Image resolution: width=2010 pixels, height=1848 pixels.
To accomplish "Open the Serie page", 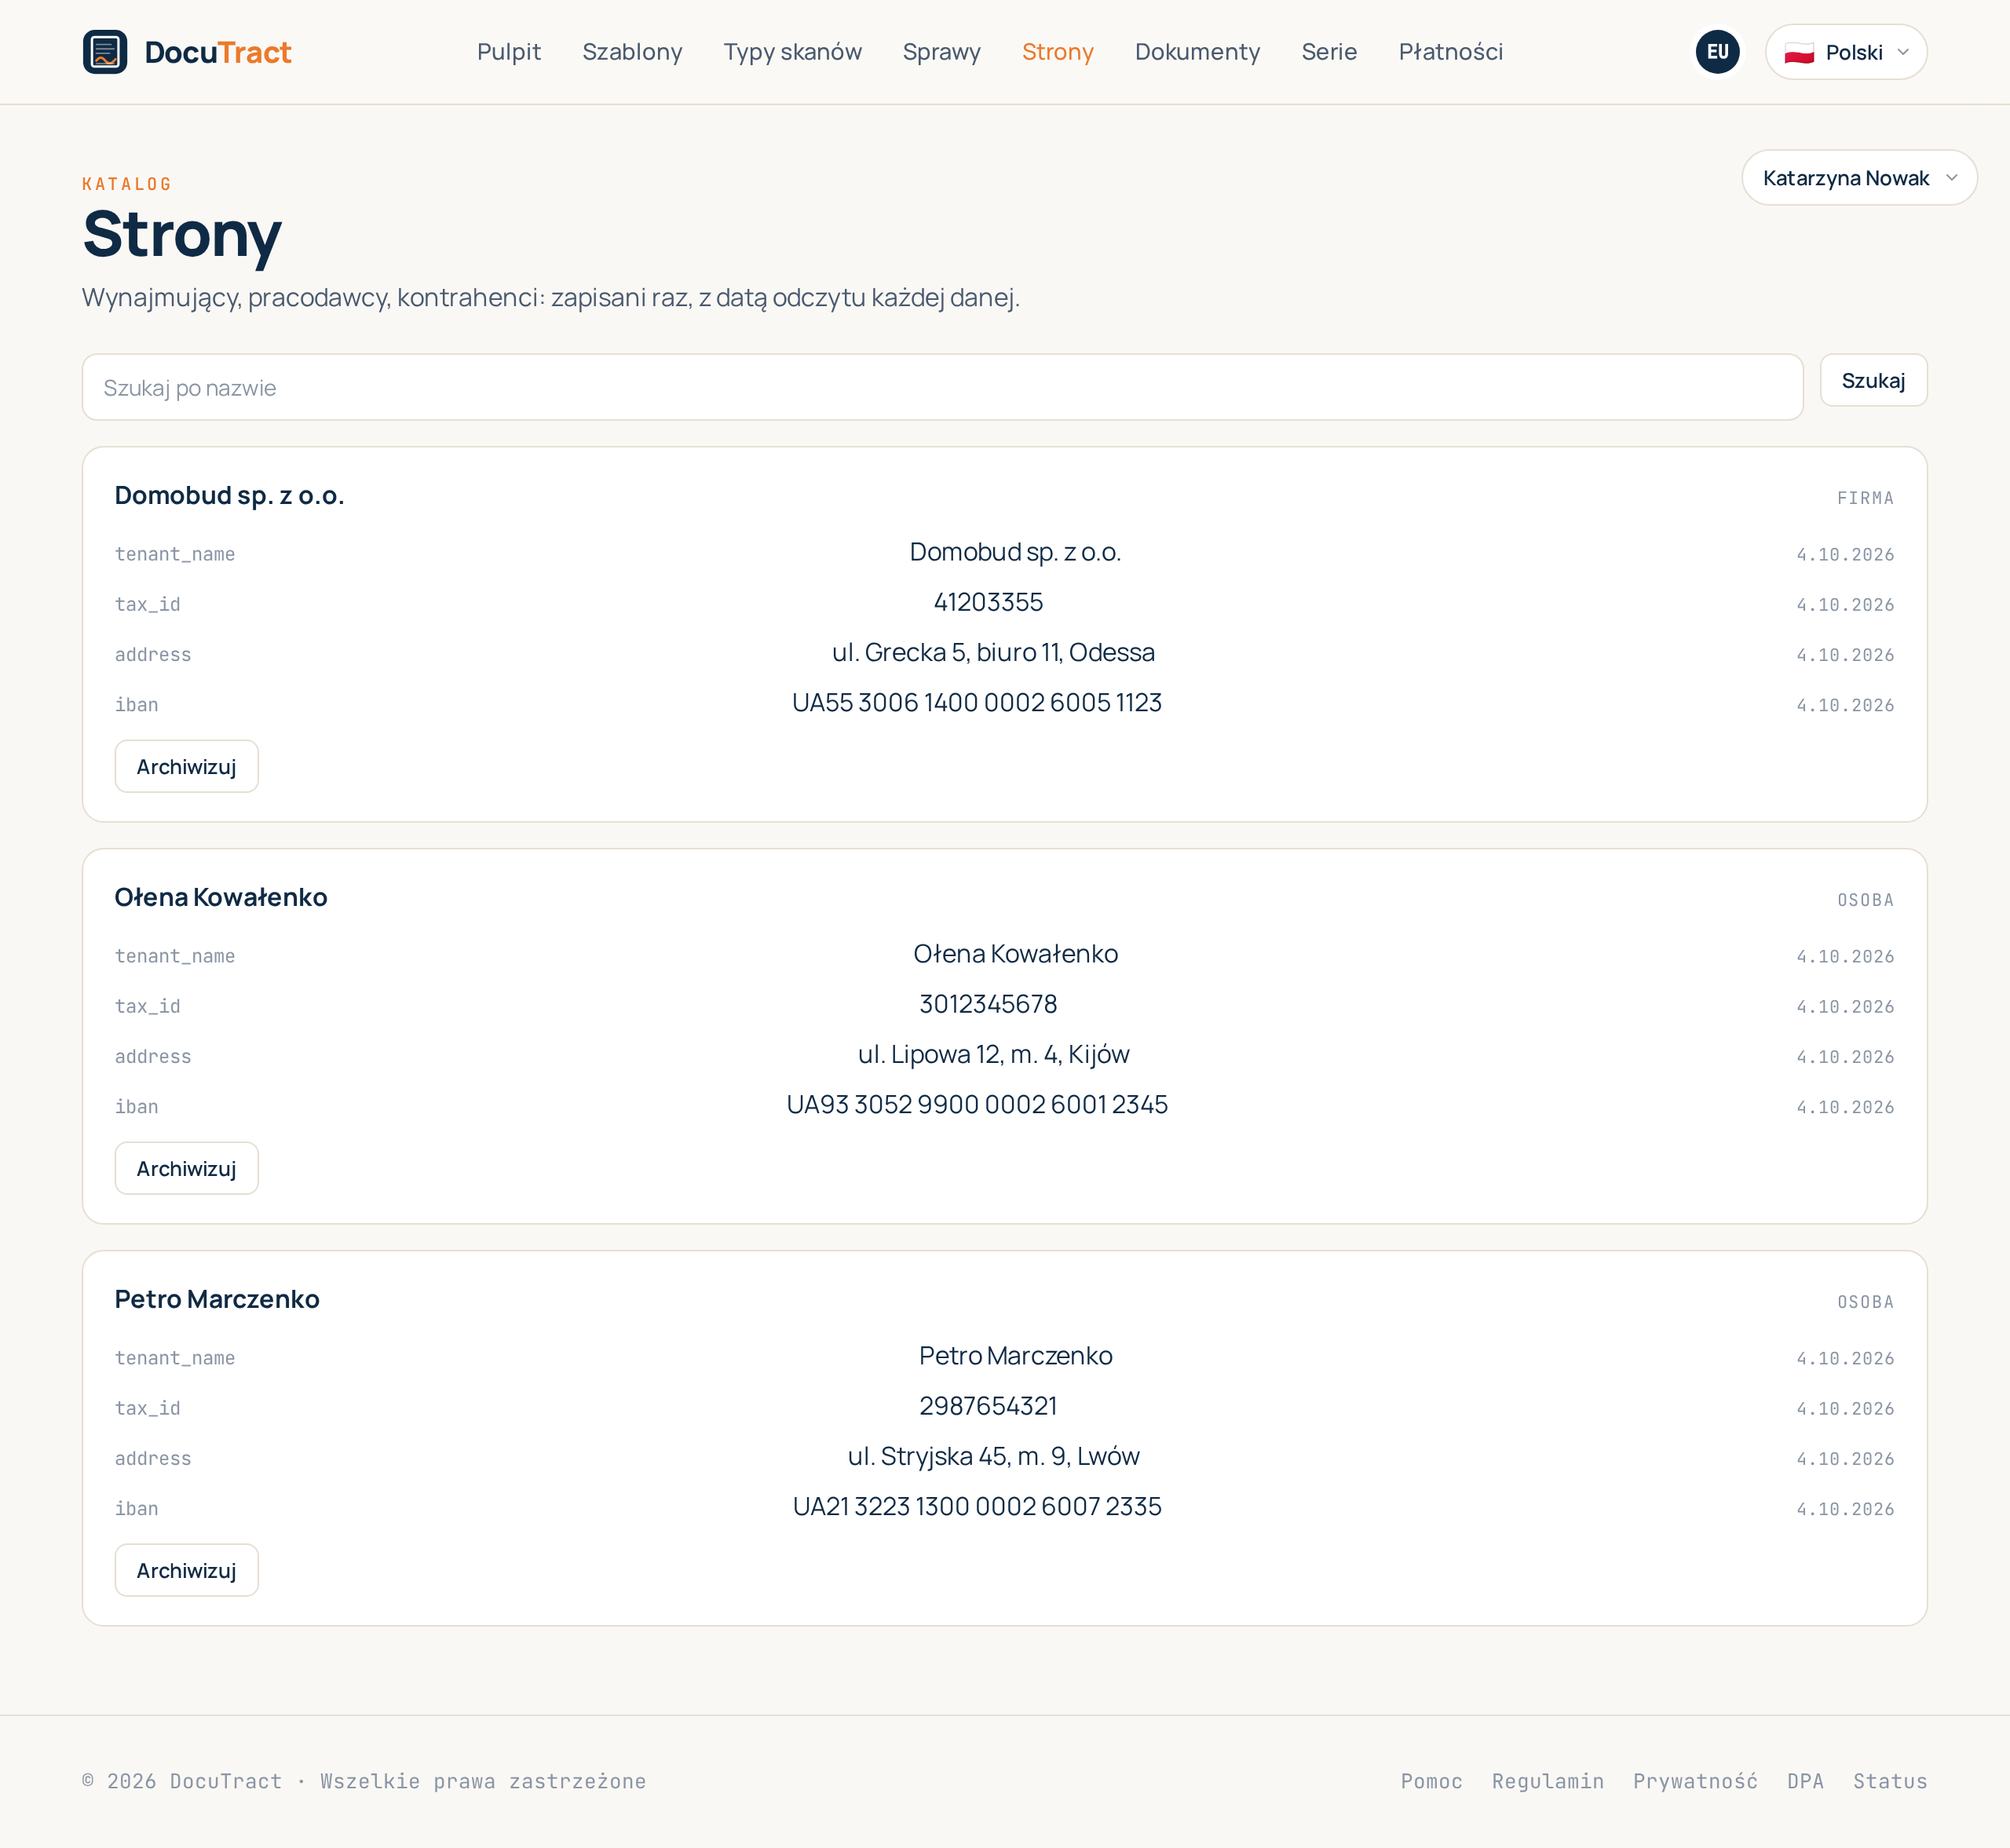I will point(1329,52).
